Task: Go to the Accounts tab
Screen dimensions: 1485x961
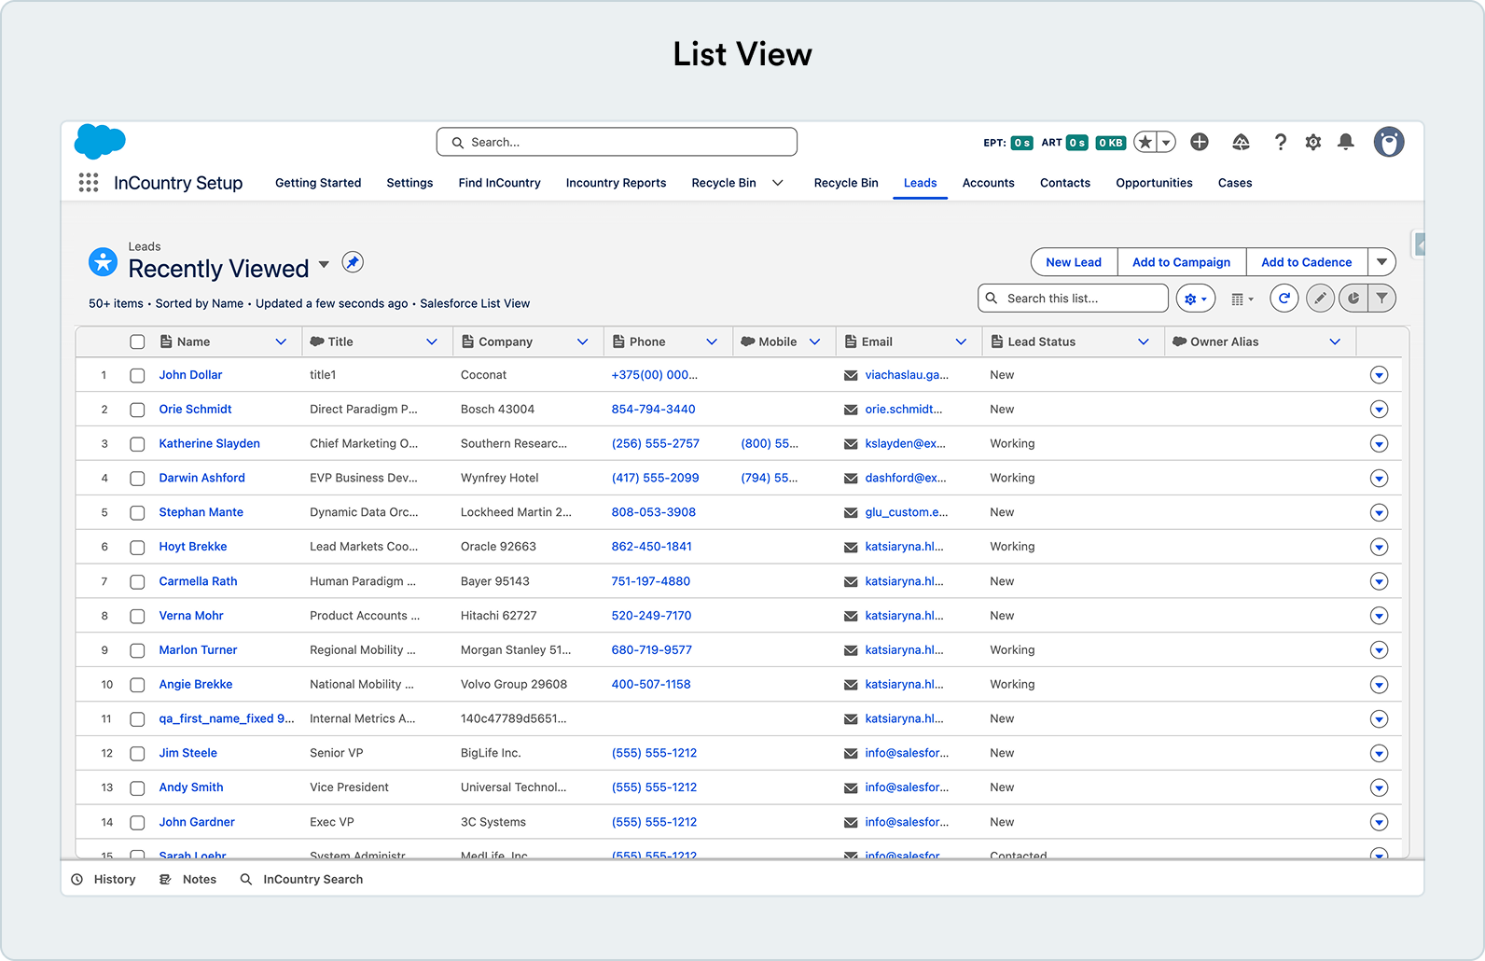Action: coord(989,183)
